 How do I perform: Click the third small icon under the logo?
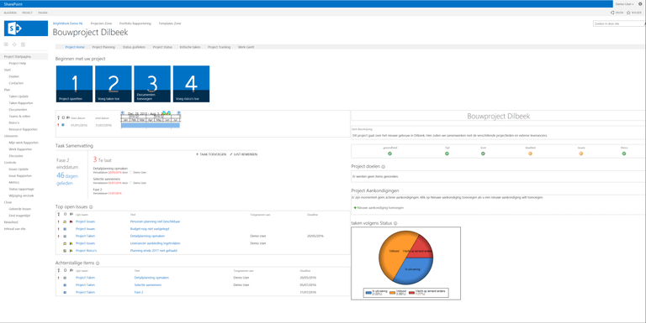(23, 44)
